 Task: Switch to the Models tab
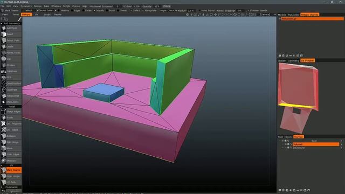[x=281, y=15]
